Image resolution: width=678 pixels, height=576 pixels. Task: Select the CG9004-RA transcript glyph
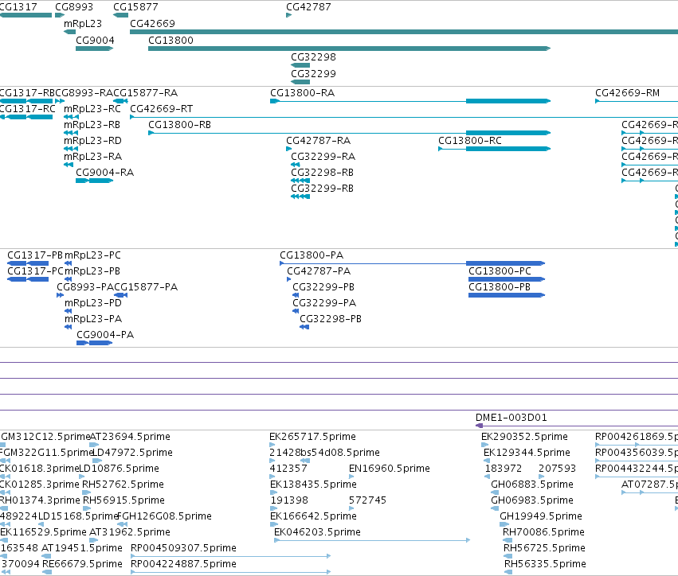(x=95, y=181)
